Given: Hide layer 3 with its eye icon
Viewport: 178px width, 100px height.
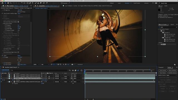Looking at the screenshot, I should point(1,78).
